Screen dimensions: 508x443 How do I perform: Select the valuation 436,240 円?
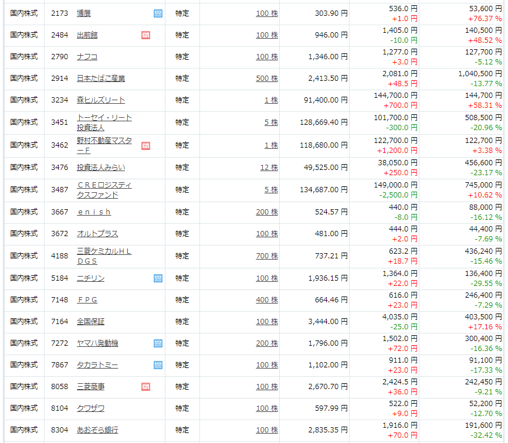pos(483,251)
